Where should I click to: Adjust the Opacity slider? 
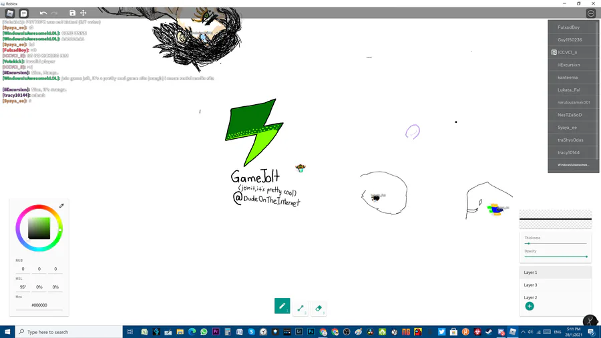556,257
